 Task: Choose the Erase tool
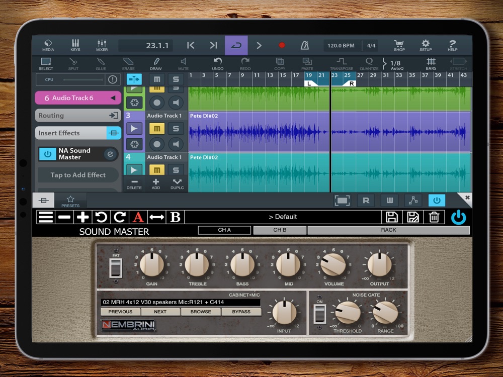coord(128,64)
